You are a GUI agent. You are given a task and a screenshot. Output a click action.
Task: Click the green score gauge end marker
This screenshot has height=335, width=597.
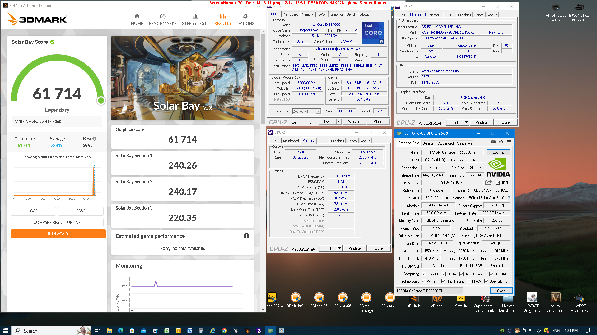tap(101, 101)
